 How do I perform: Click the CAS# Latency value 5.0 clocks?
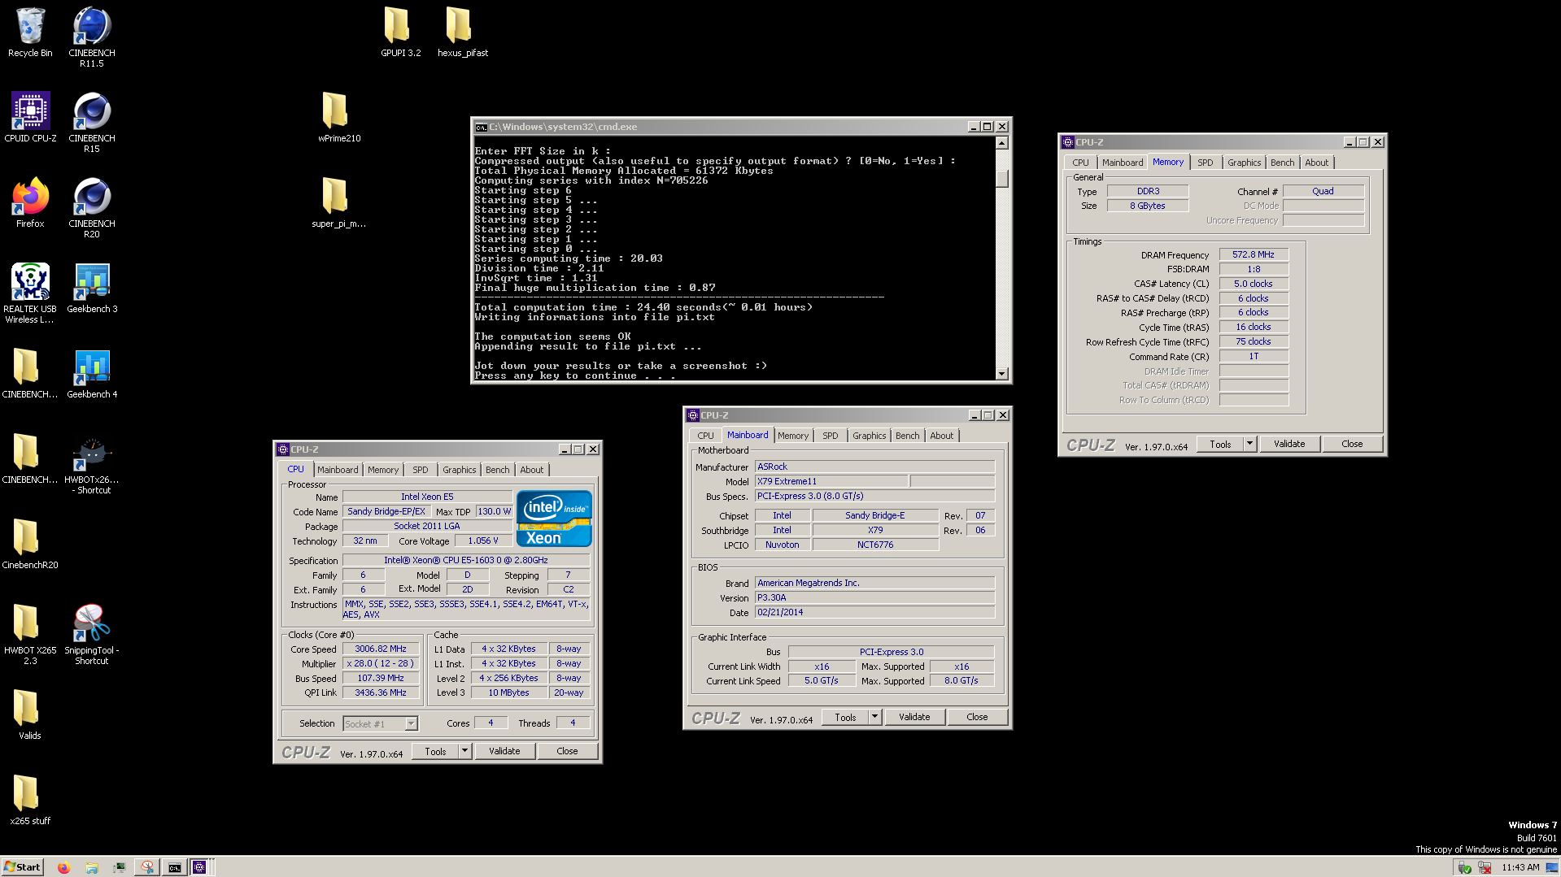pos(1254,284)
